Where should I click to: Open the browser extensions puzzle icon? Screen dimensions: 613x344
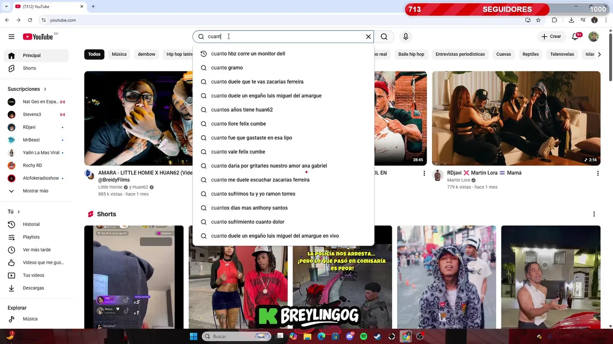(555, 20)
